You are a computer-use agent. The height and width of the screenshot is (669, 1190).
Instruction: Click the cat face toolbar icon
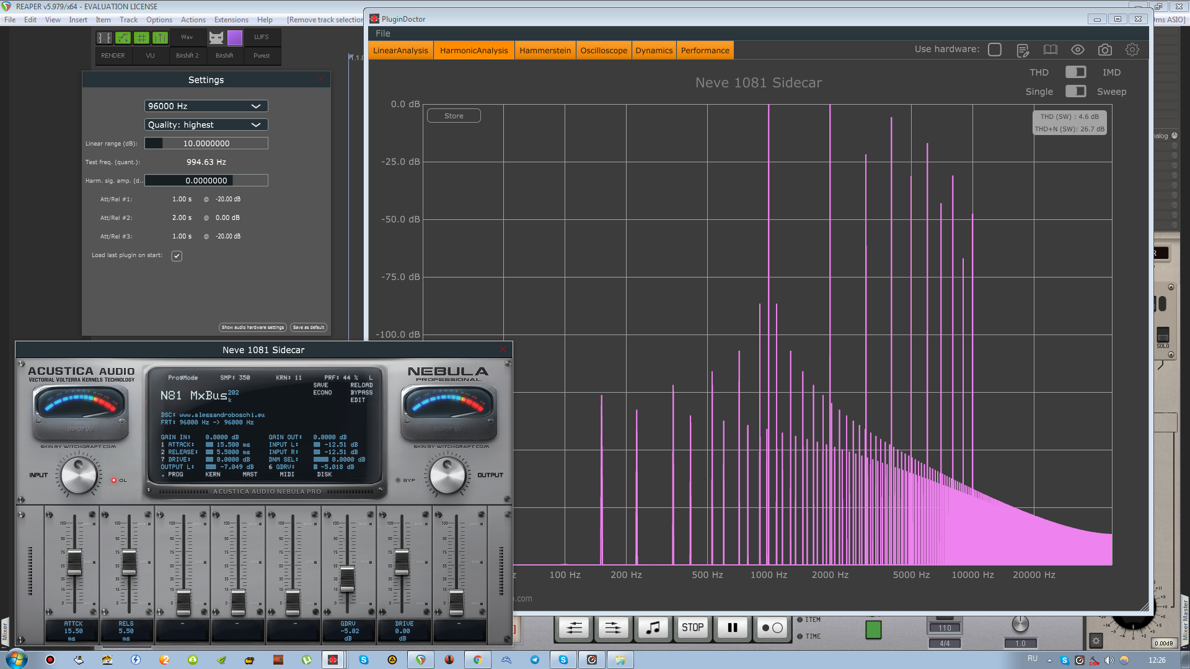[216, 38]
